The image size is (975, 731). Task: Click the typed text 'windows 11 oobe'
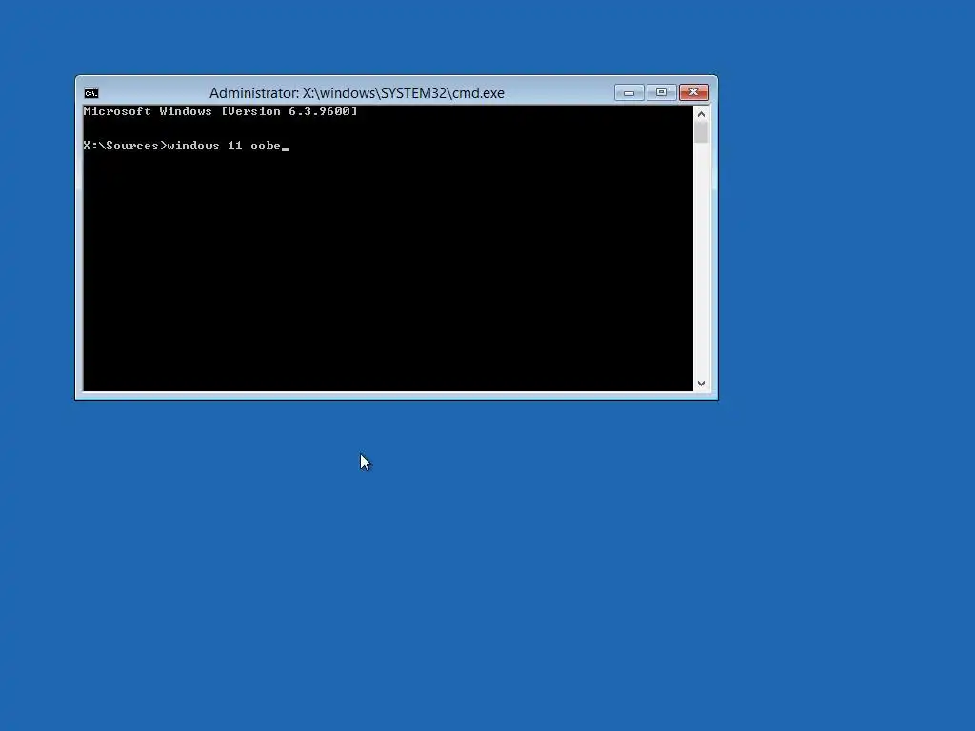click(224, 146)
